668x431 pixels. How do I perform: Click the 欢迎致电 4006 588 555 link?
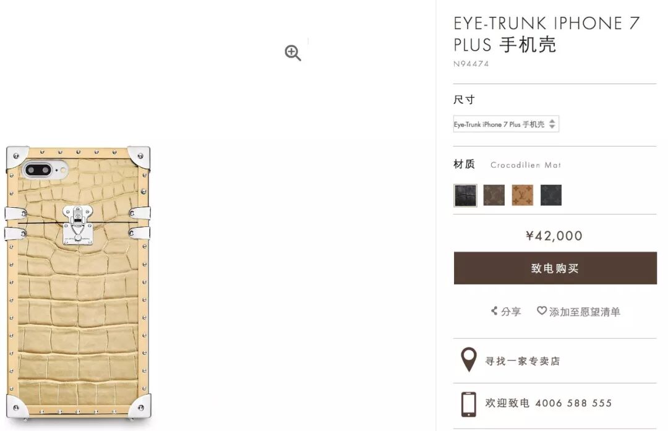548,403
